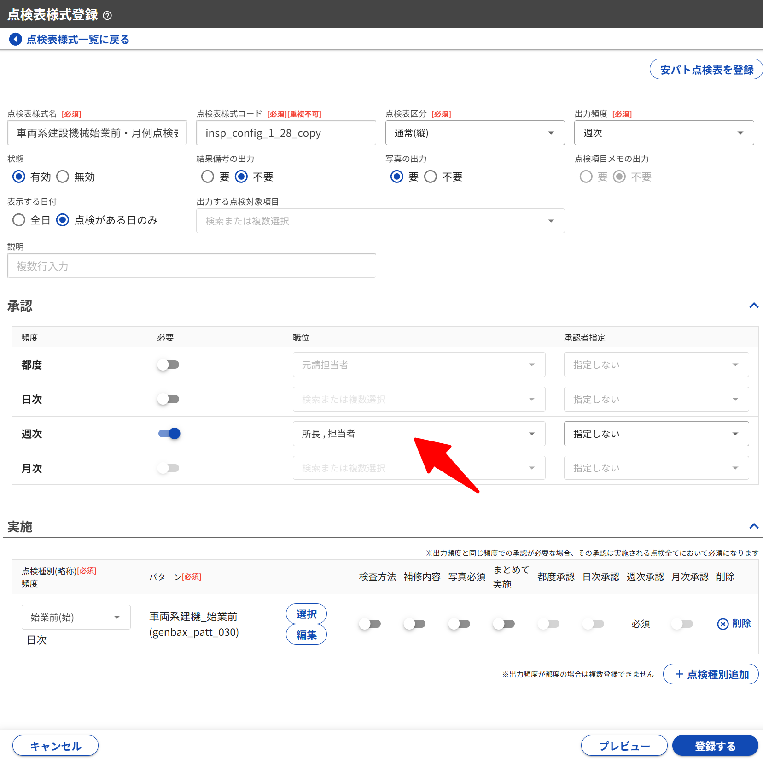Select 無効 radio for 状態
763x759 pixels.
[63, 177]
